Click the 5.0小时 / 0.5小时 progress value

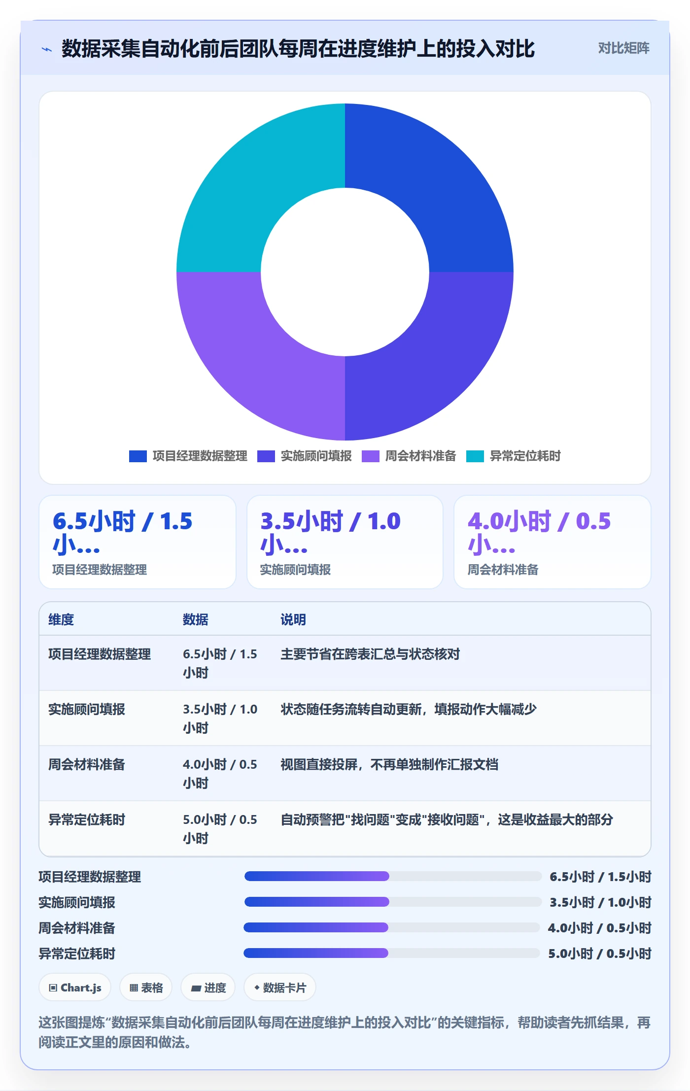pos(600,954)
